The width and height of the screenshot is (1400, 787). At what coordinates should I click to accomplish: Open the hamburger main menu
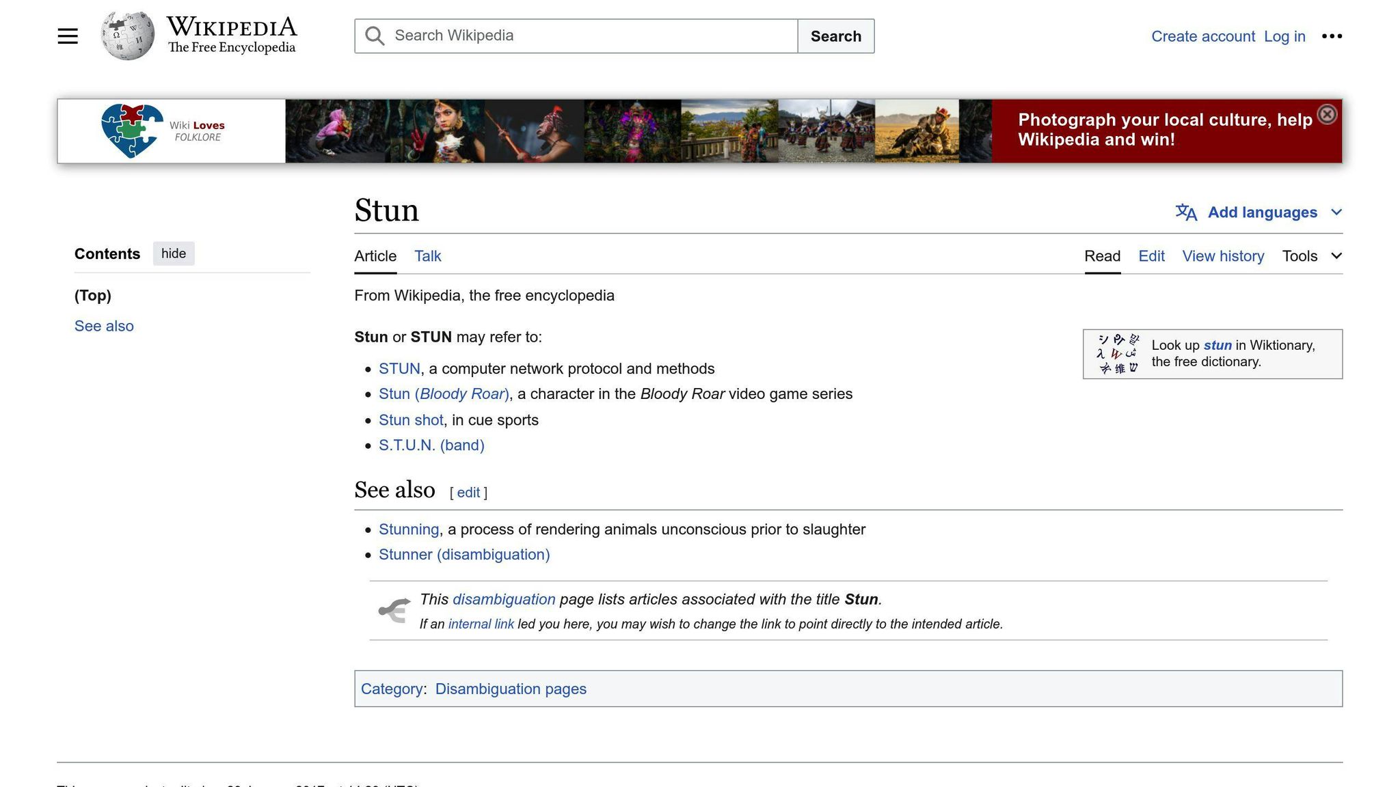tap(68, 36)
